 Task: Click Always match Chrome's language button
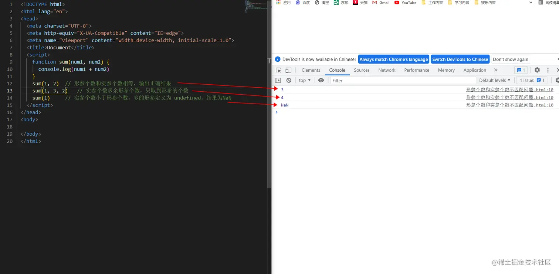coord(393,59)
